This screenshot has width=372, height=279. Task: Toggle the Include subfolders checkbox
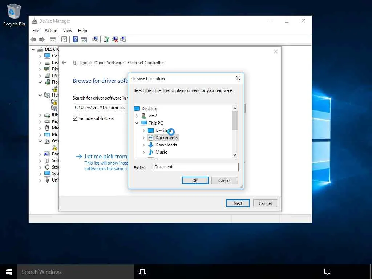pos(75,118)
